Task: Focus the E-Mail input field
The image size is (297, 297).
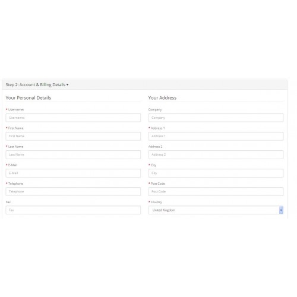Action: point(73,173)
